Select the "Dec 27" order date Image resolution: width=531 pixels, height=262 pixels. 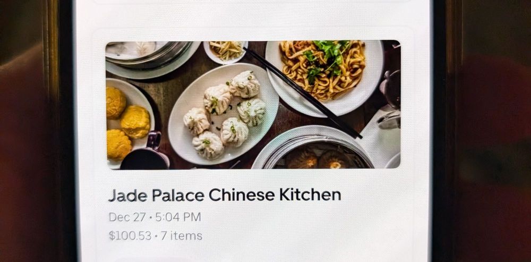[x=127, y=217]
